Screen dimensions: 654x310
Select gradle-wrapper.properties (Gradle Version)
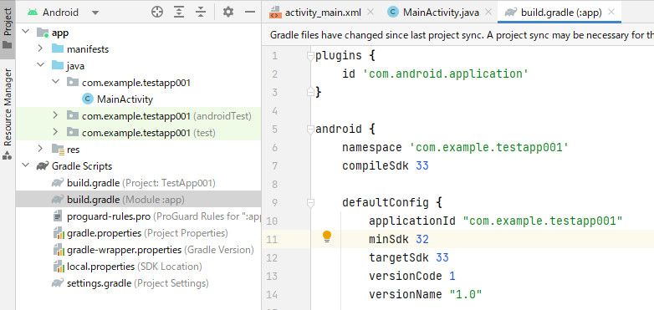click(x=161, y=250)
